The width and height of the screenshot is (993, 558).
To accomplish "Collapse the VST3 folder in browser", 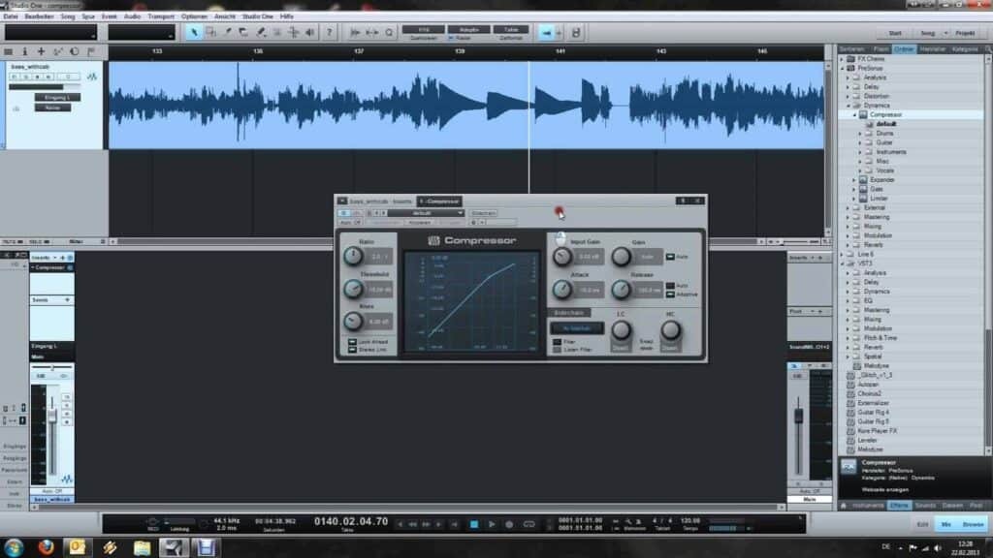I will pyautogui.click(x=843, y=263).
